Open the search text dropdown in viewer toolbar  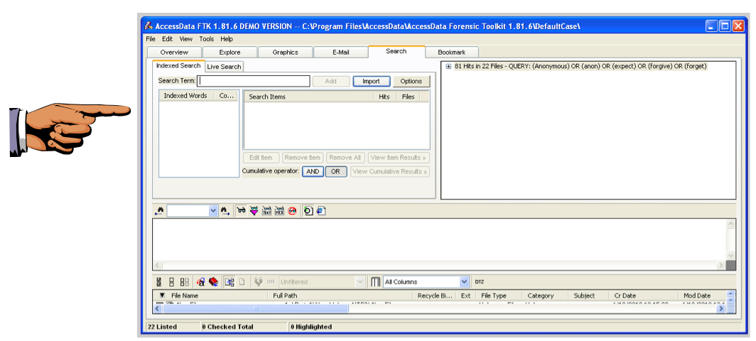coord(213,211)
